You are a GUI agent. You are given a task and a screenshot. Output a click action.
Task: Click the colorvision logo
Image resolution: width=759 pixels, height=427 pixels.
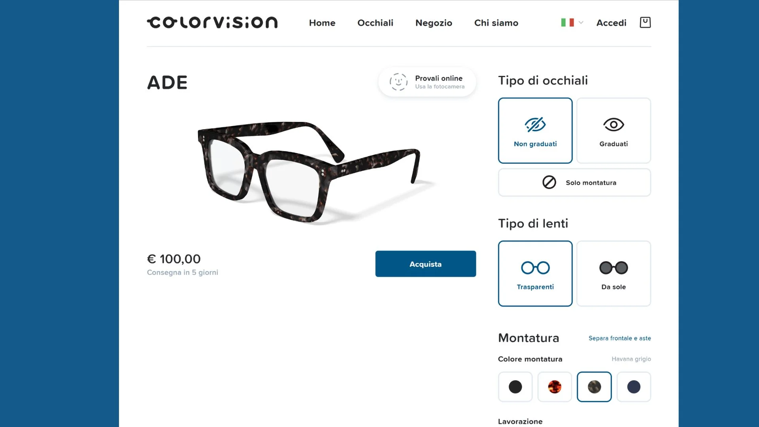[212, 23]
